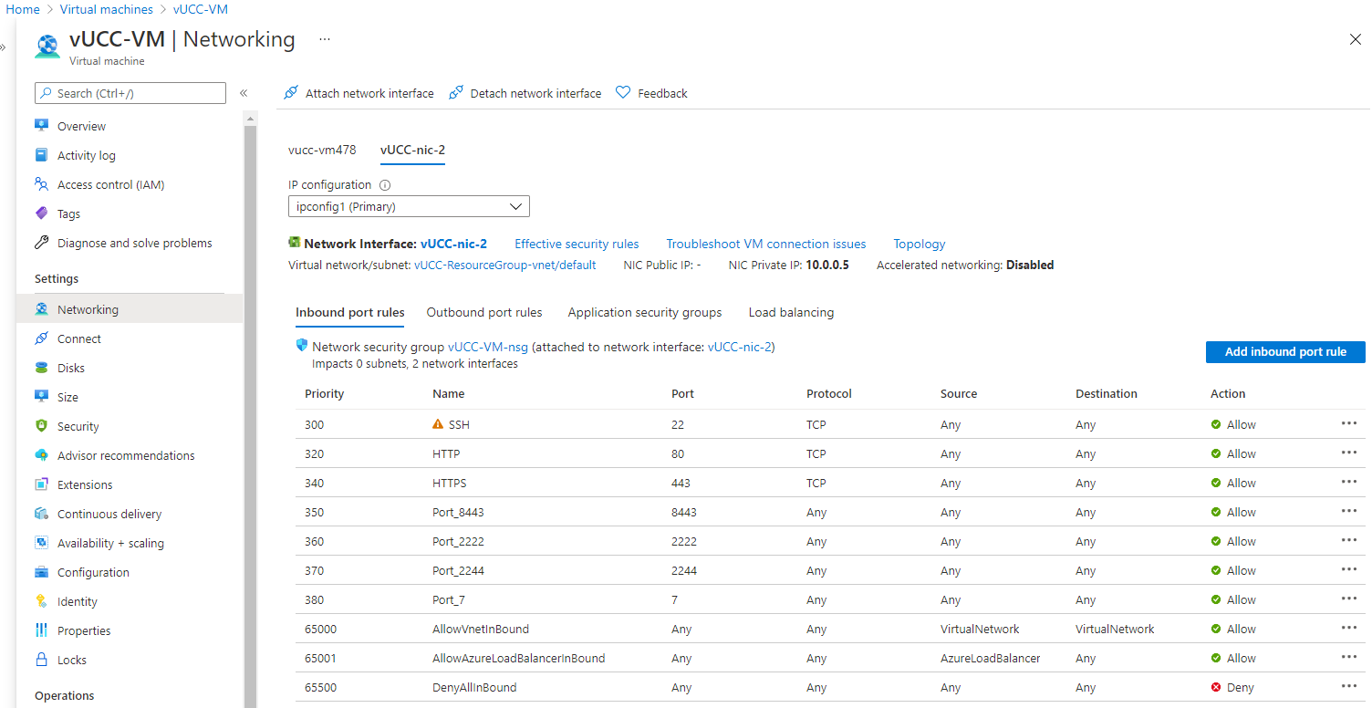Open the Locks padlock icon
The height and width of the screenshot is (708, 1372).
tap(41, 660)
